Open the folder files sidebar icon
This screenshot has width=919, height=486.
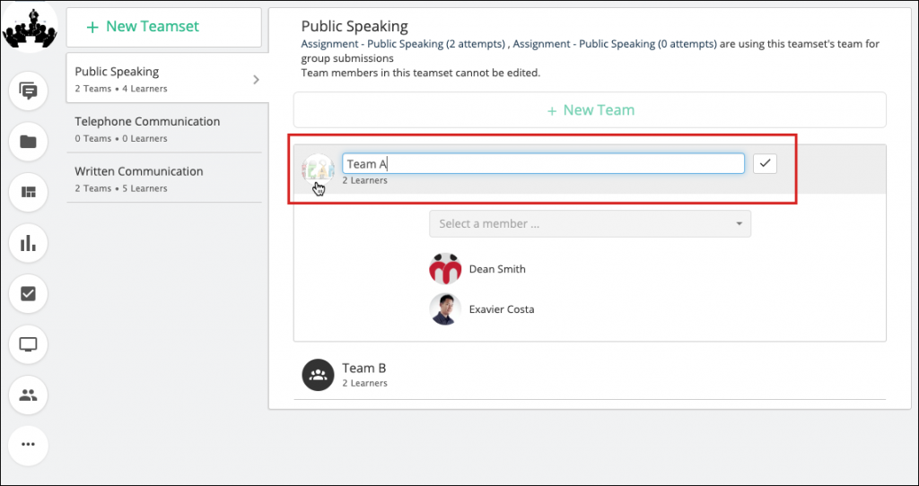(x=28, y=142)
